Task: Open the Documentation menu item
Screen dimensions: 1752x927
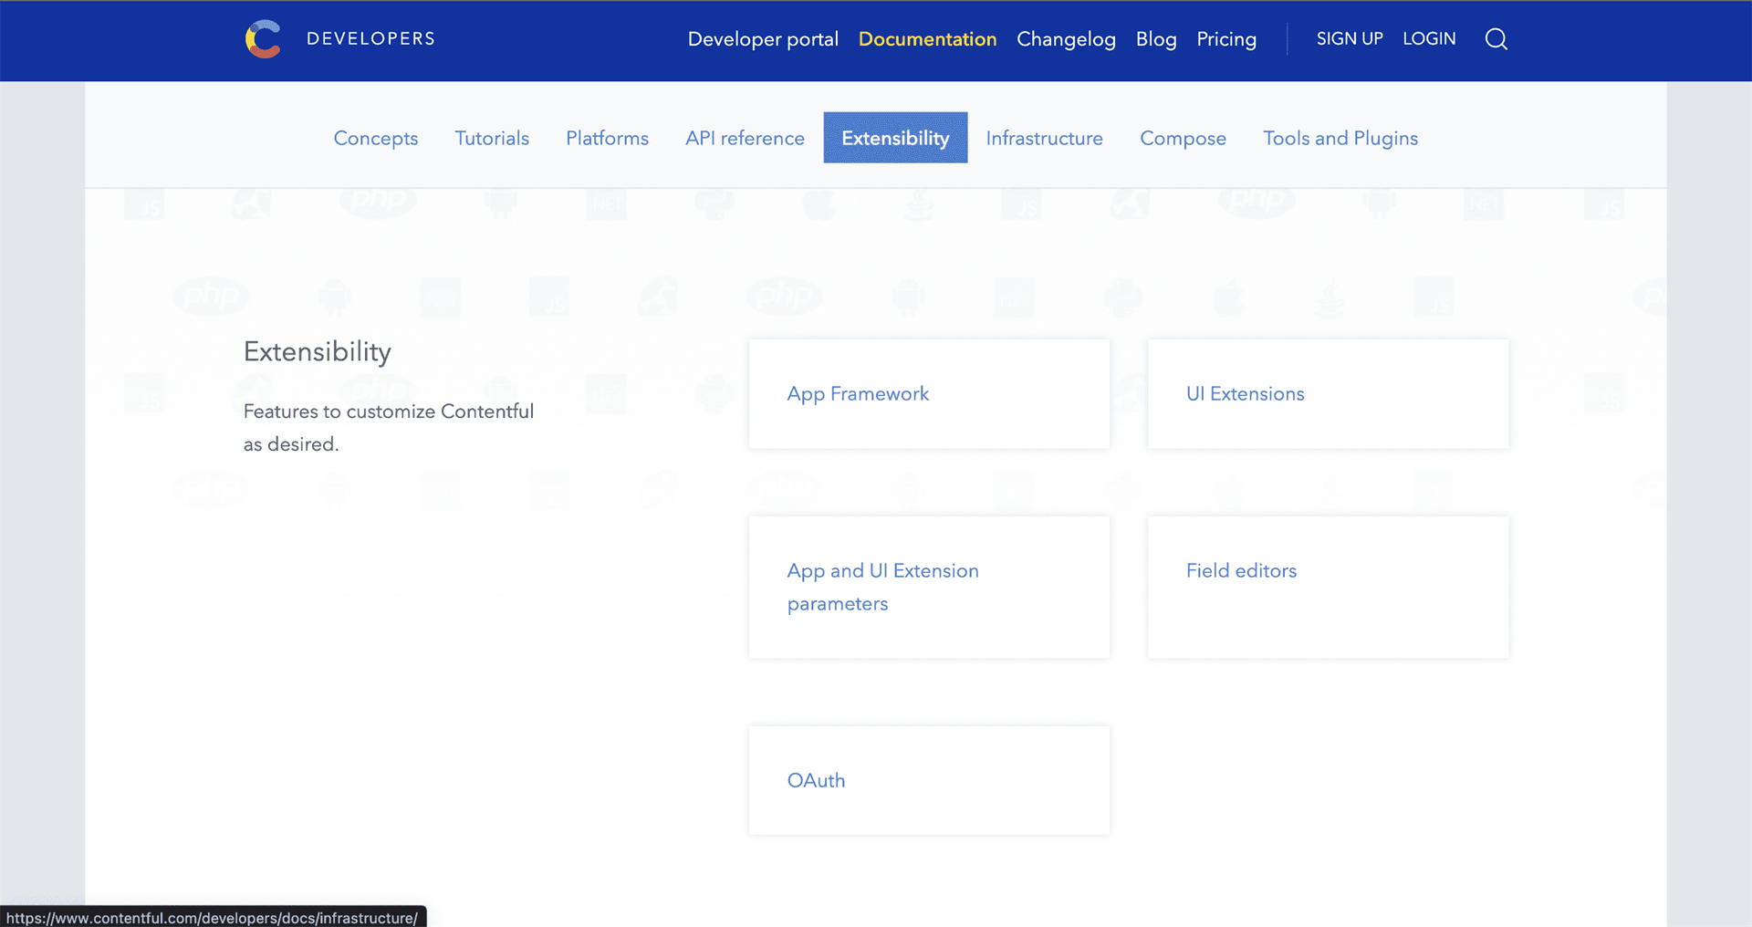Action: pos(927,39)
